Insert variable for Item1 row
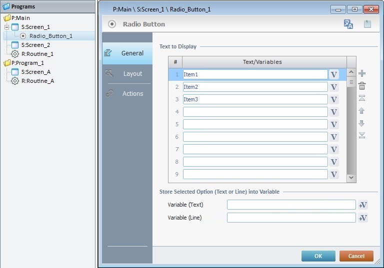384x268 pixels. pos(334,74)
